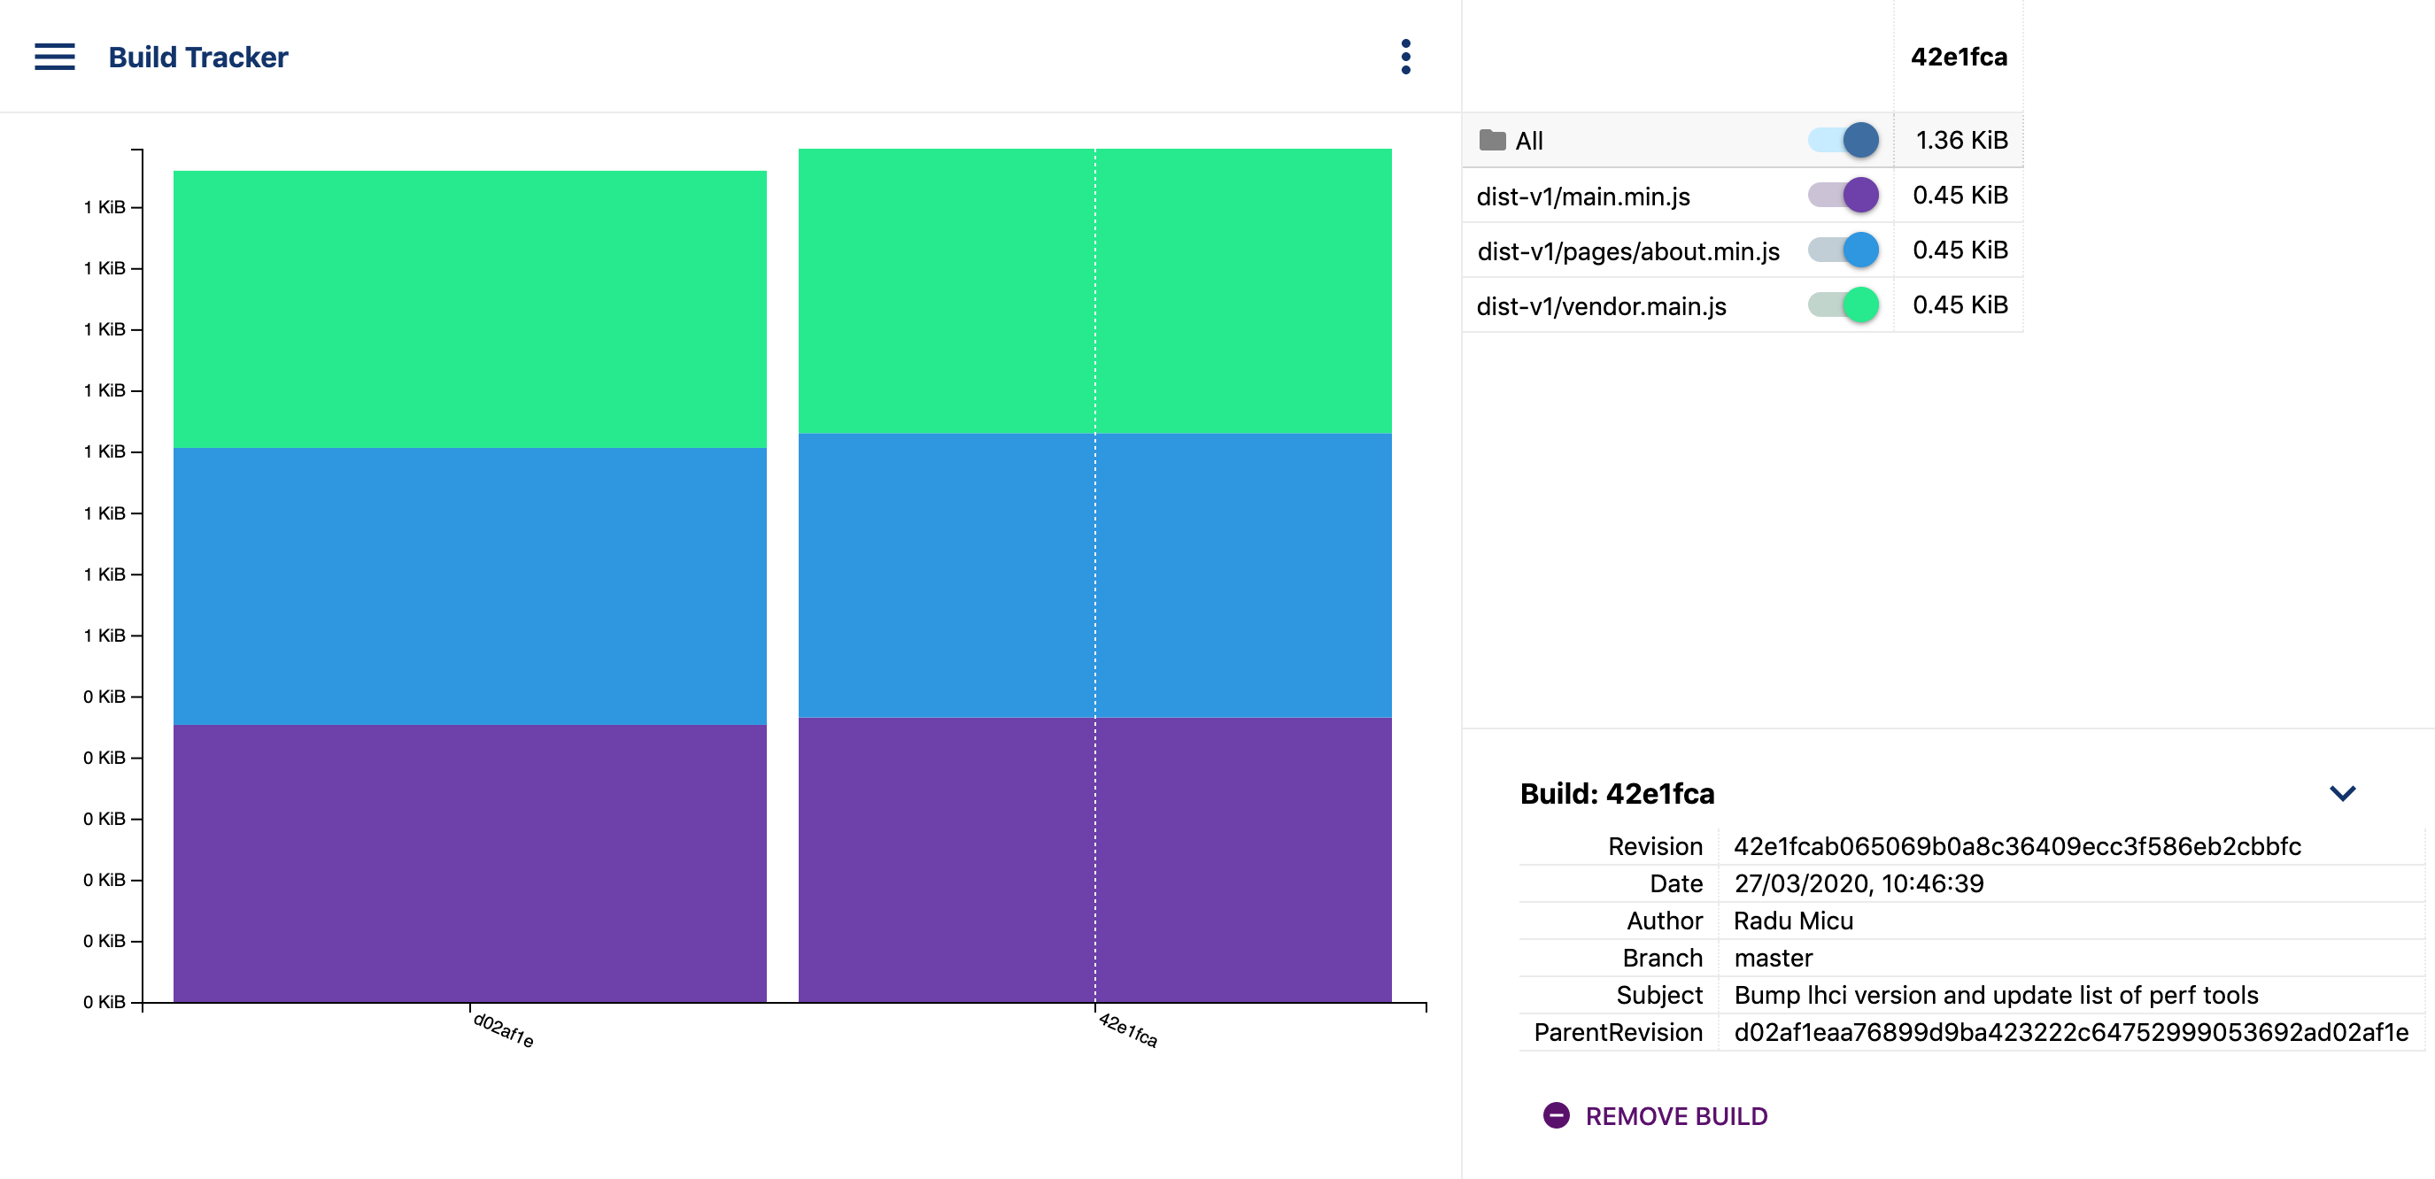The width and height of the screenshot is (2435, 1179).
Task: Open the three-dot more options menu
Action: click(1405, 57)
